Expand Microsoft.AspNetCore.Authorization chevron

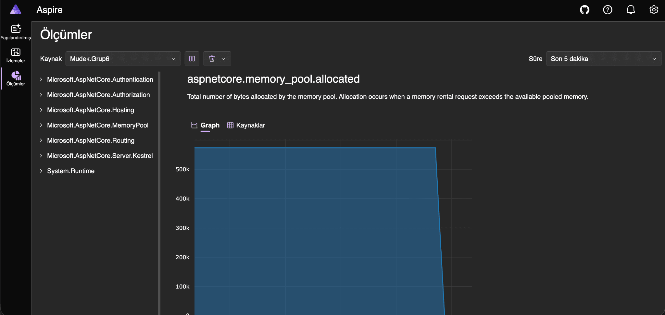pyautogui.click(x=41, y=95)
